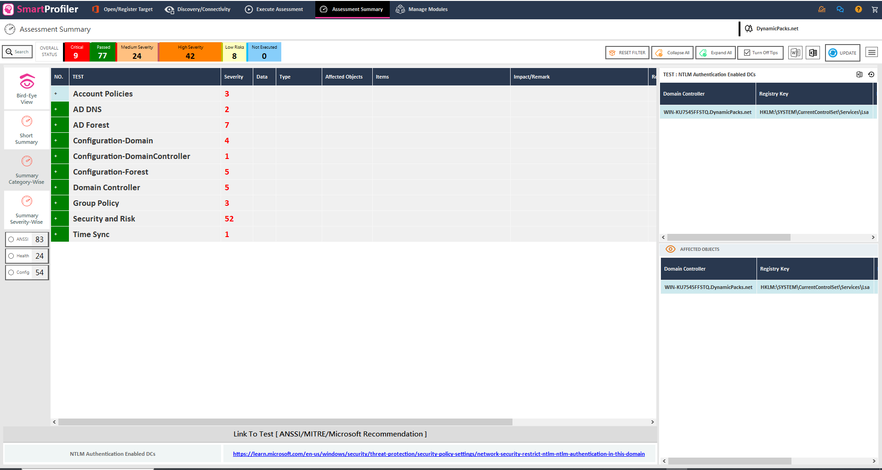Viewport: 882px width, 470px height.
Task: Click the affected objects horizontal scrollbar
Action: tap(729, 461)
